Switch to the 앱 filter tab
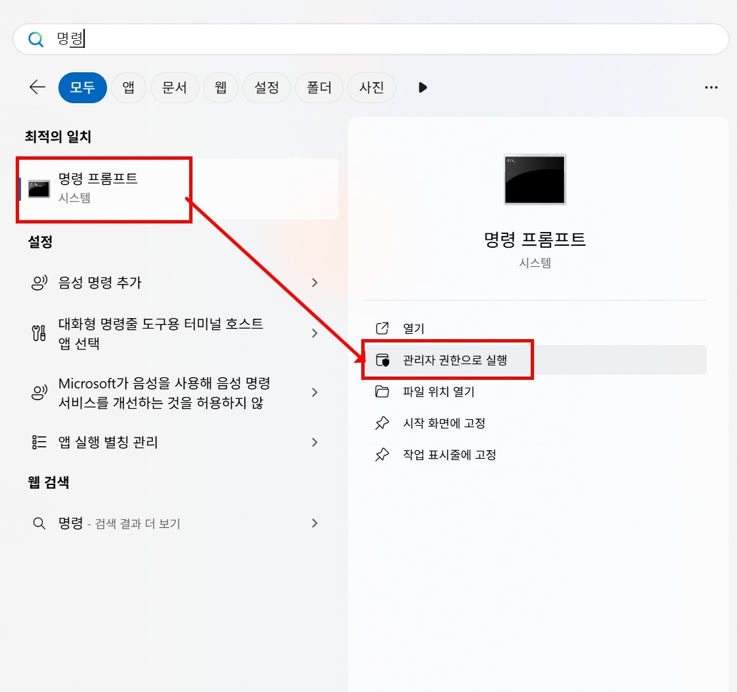 point(129,87)
